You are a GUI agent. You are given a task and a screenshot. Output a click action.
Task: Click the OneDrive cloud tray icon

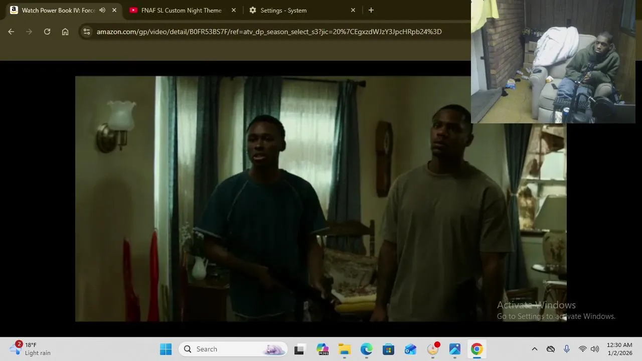coord(551,349)
